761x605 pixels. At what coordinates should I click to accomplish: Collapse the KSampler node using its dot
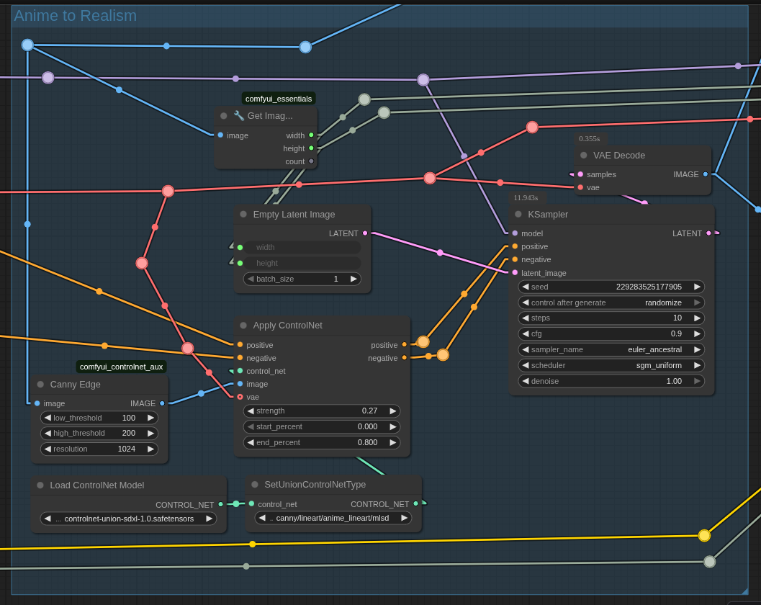tap(518, 214)
